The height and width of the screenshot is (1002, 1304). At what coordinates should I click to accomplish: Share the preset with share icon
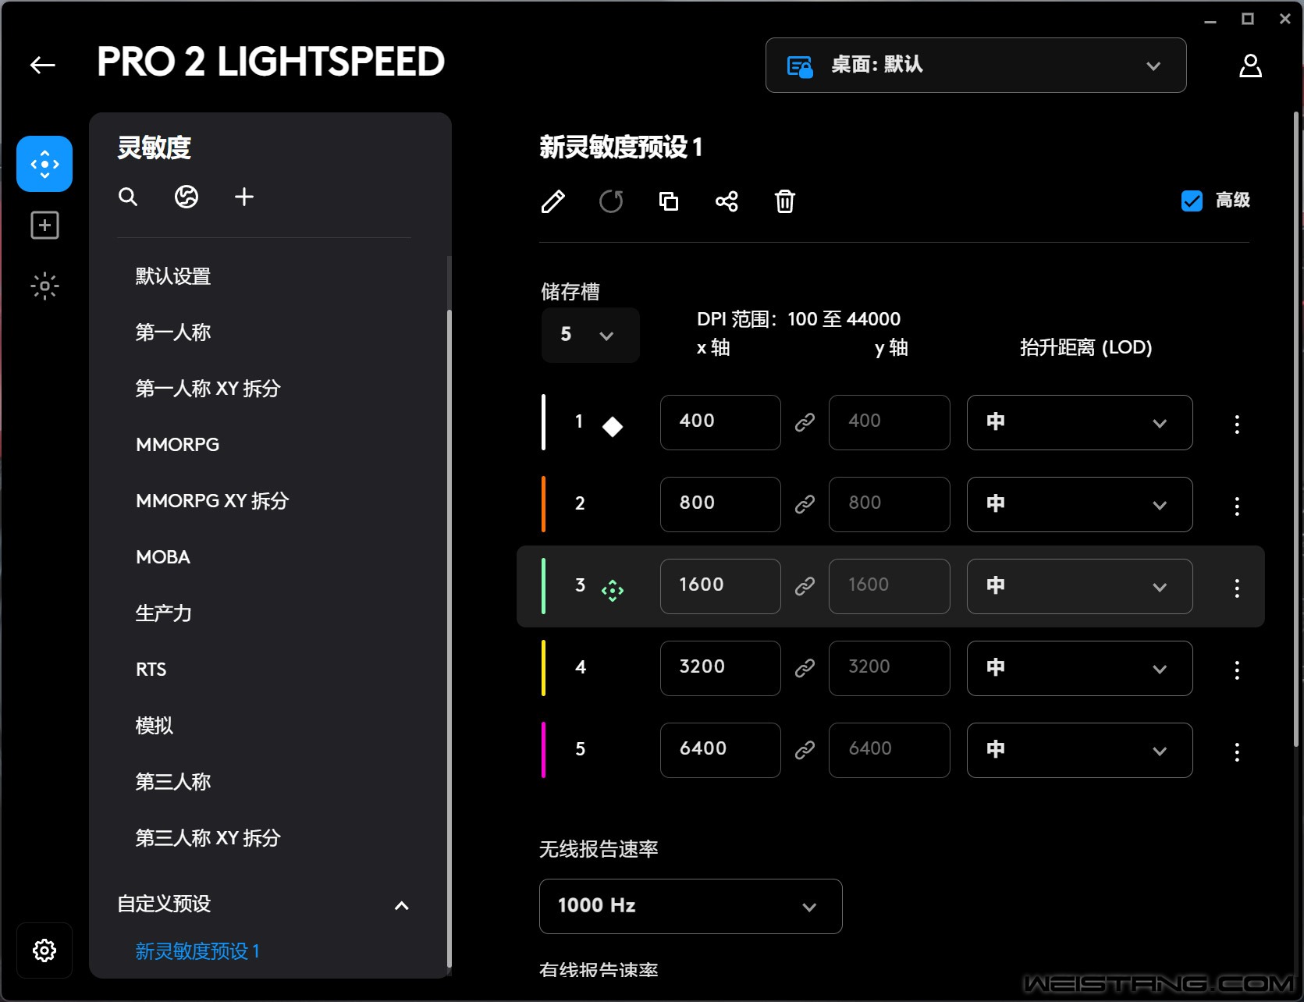coord(727,201)
